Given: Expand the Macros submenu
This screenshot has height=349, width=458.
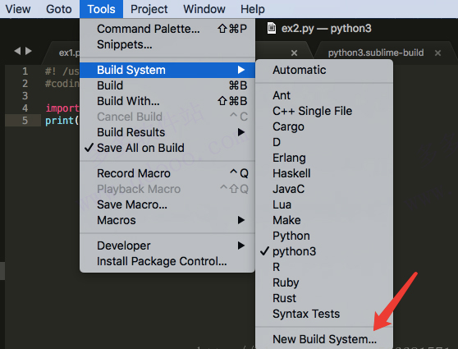Looking at the screenshot, I should pos(167,220).
